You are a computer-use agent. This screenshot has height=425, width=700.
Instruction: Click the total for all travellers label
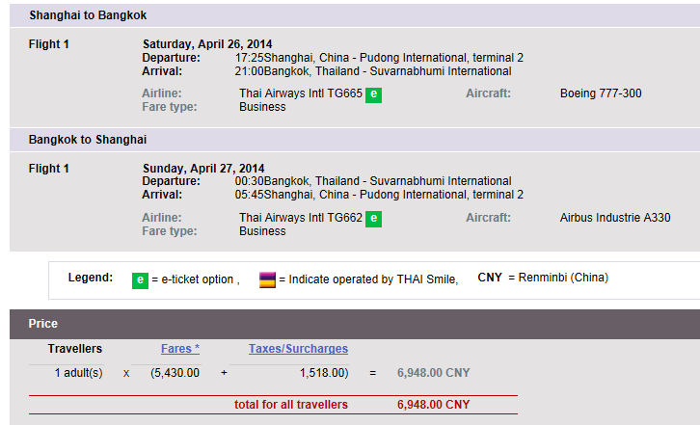[x=290, y=405]
